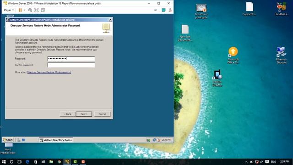Launch Microsoft Edge from host taskbar
This screenshot has width=293, height=165.
pyautogui.click(x=27, y=162)
